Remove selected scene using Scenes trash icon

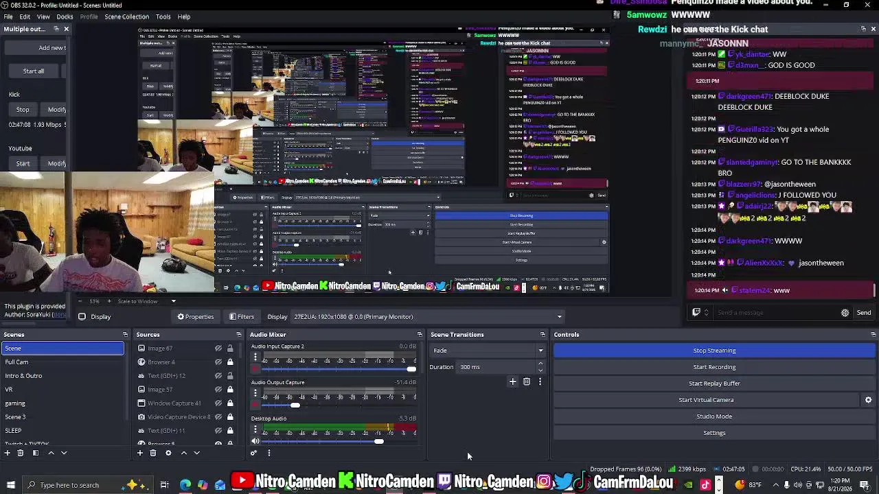21,453
